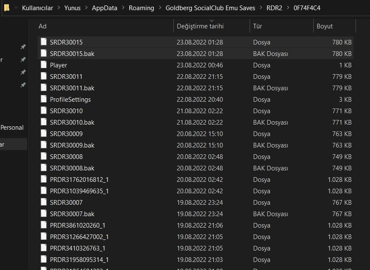Click the file icon next to SRDR30015
370x270 pixels.
44,42
